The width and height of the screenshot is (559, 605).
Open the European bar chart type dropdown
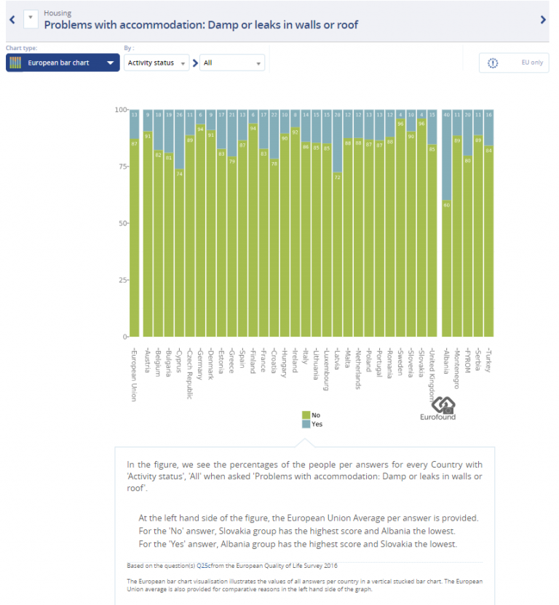(x=62, y=63)
